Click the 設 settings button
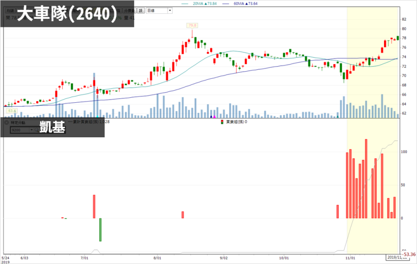The width and height of the screenshot is (417, 264). pyautogui.click(x=141, y=11)
